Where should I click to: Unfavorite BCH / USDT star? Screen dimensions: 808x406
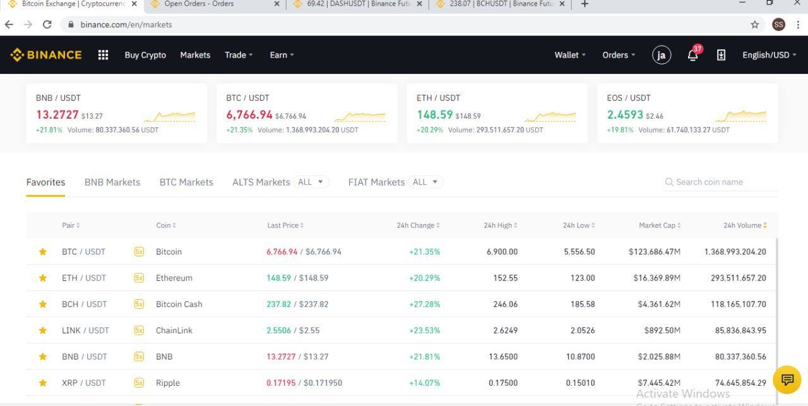43,304
